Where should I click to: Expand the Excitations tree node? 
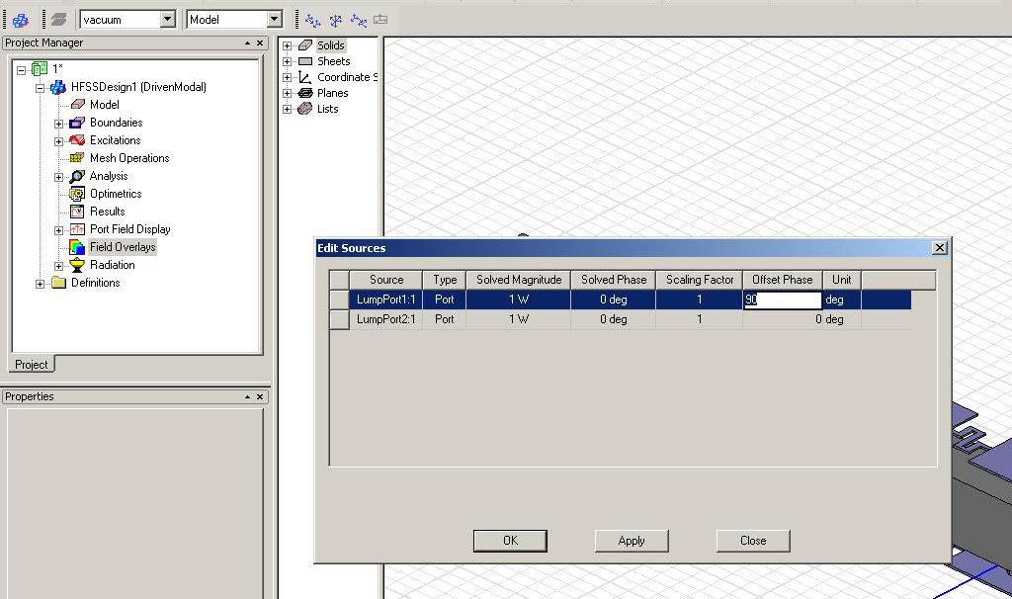click(58, 141)
